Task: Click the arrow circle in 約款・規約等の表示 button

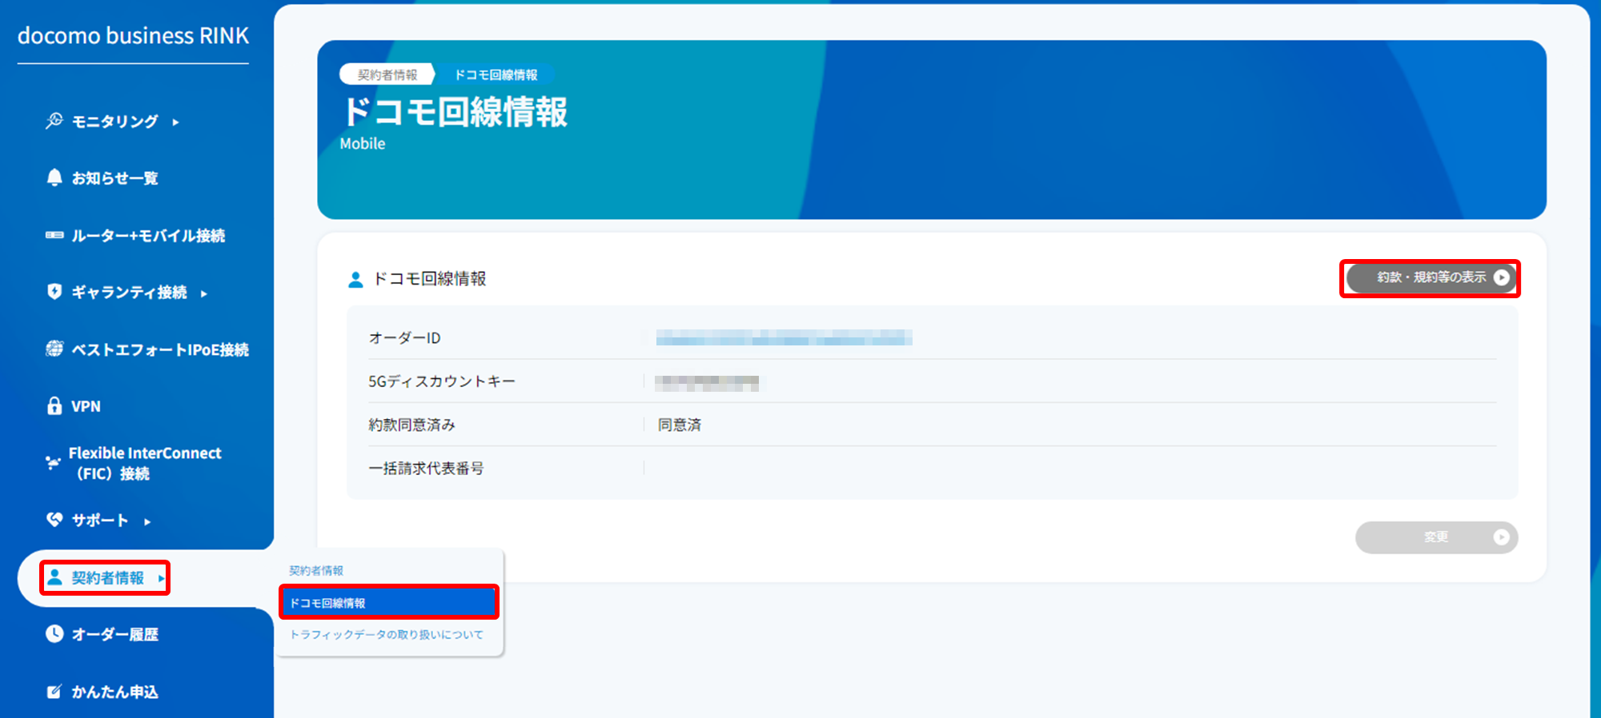Action: (x=1502, y=277)
